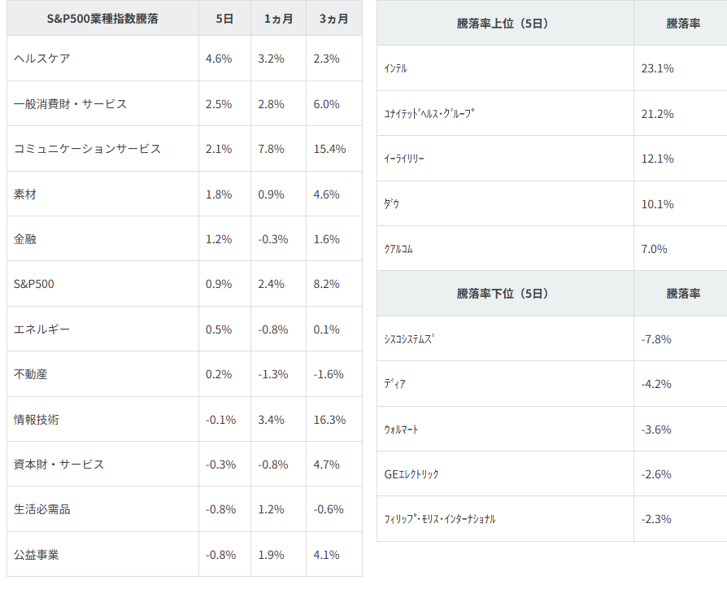Click the 騰落率下位（5日） table header

coord(503,294)
